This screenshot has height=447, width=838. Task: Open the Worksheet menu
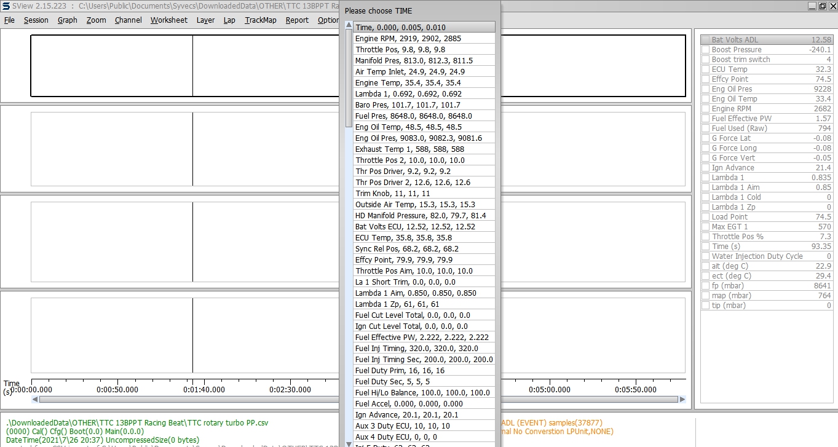tap(168, 20)
